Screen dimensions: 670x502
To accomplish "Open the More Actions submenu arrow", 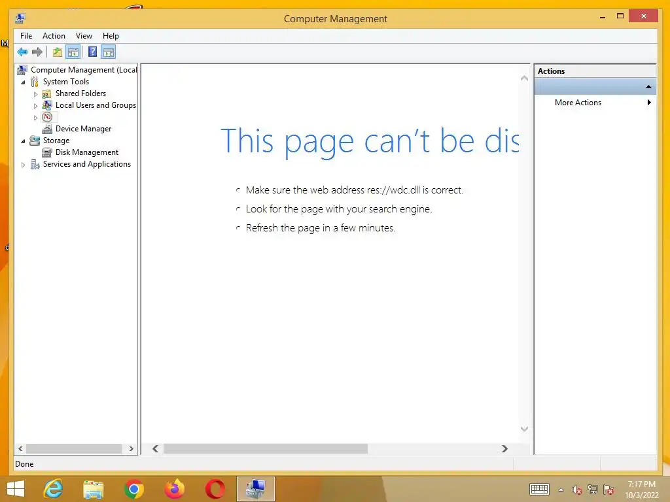I will [649, 103].
